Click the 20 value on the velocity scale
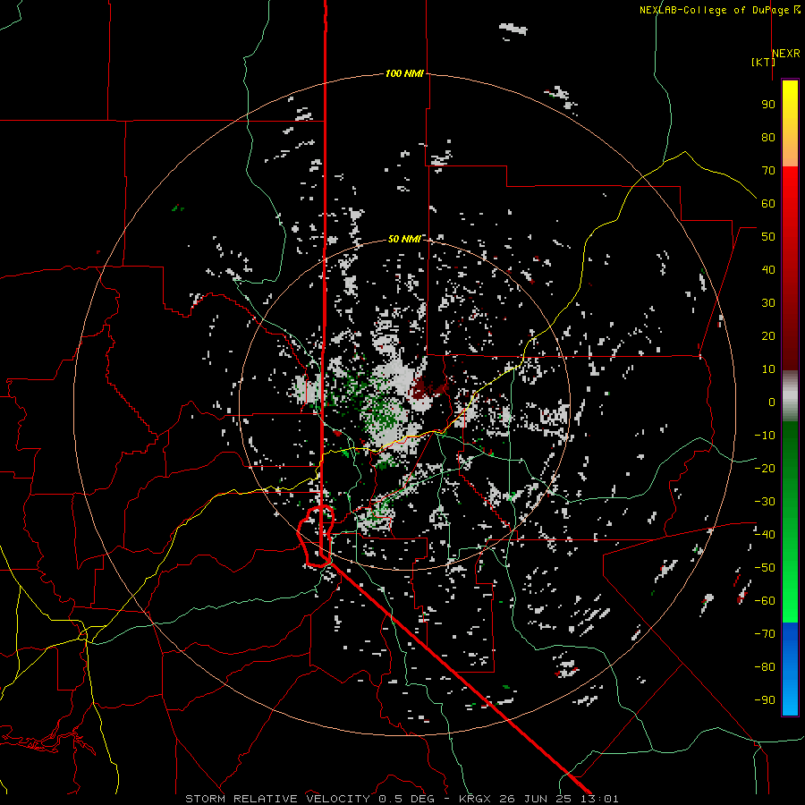Screen dimensions: 805x805 (x=768, y=335)
